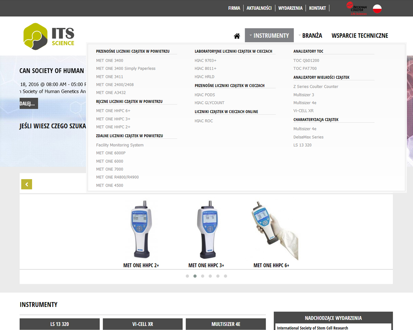Open HIAC 8011+ link

coord(205,68)
